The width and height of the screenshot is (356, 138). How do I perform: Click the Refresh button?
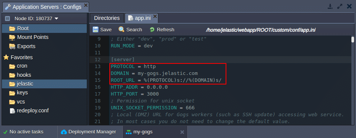162,30
